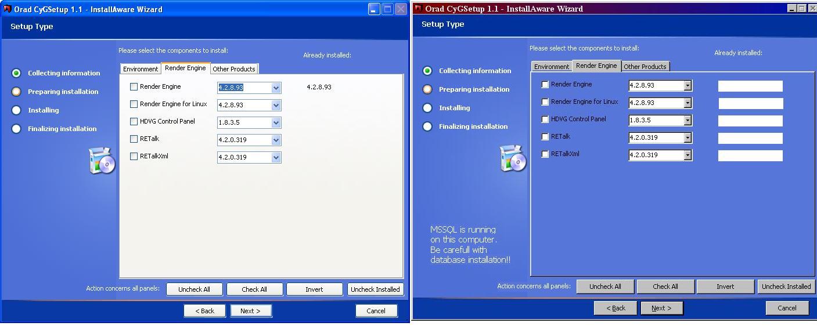This screenshot has height=326, width=817.
Task: Open RETalk version dropdown in left window
Action: click(x=276, y=140)
